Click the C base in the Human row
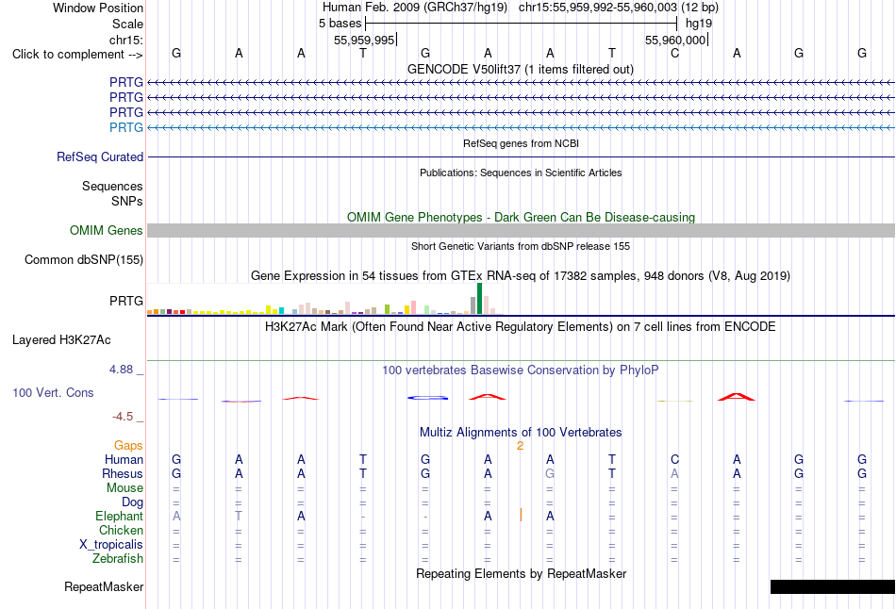896x609 pixels. 675,459
